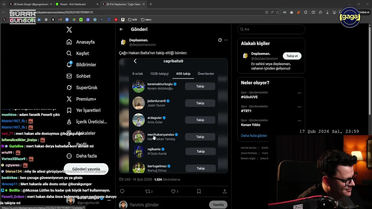
Task: Click the Reklam bilgisi footer link
Action: click(x=248, y=158)
